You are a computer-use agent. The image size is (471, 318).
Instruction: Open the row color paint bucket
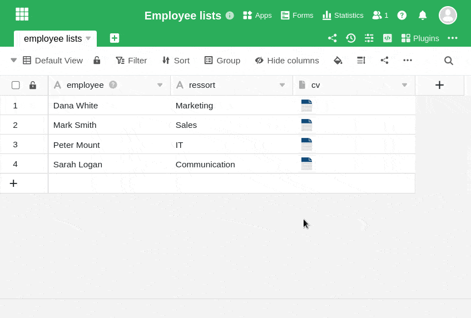click(x=338, y=60)
